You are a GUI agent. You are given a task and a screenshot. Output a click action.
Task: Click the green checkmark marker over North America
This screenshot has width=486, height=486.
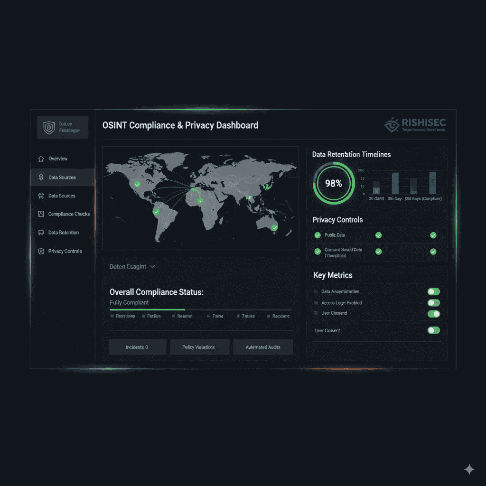click(x=137, y=184)
